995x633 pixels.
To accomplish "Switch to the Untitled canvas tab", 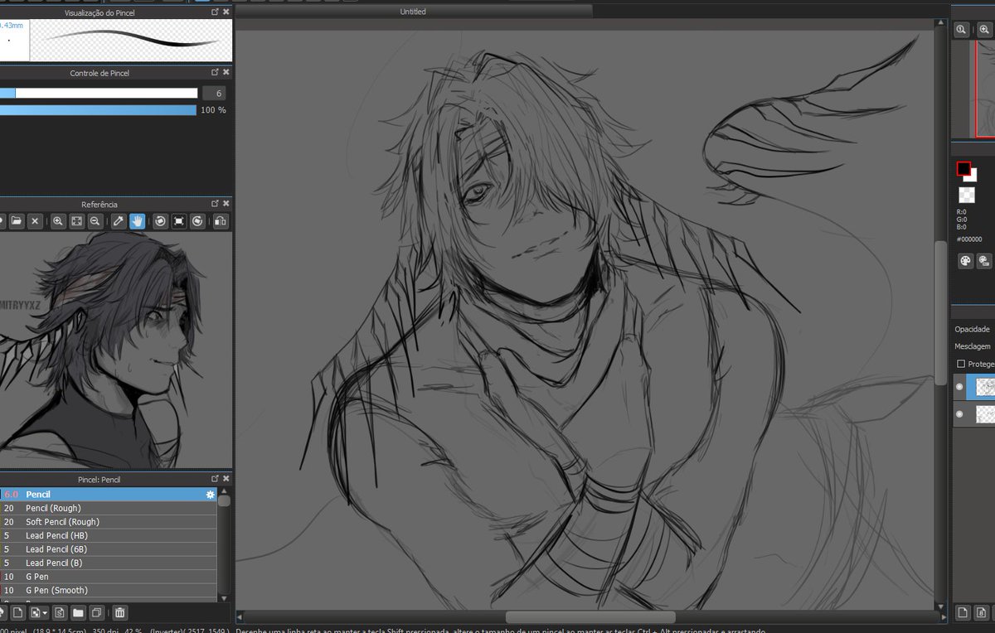I will pos(412,12).
